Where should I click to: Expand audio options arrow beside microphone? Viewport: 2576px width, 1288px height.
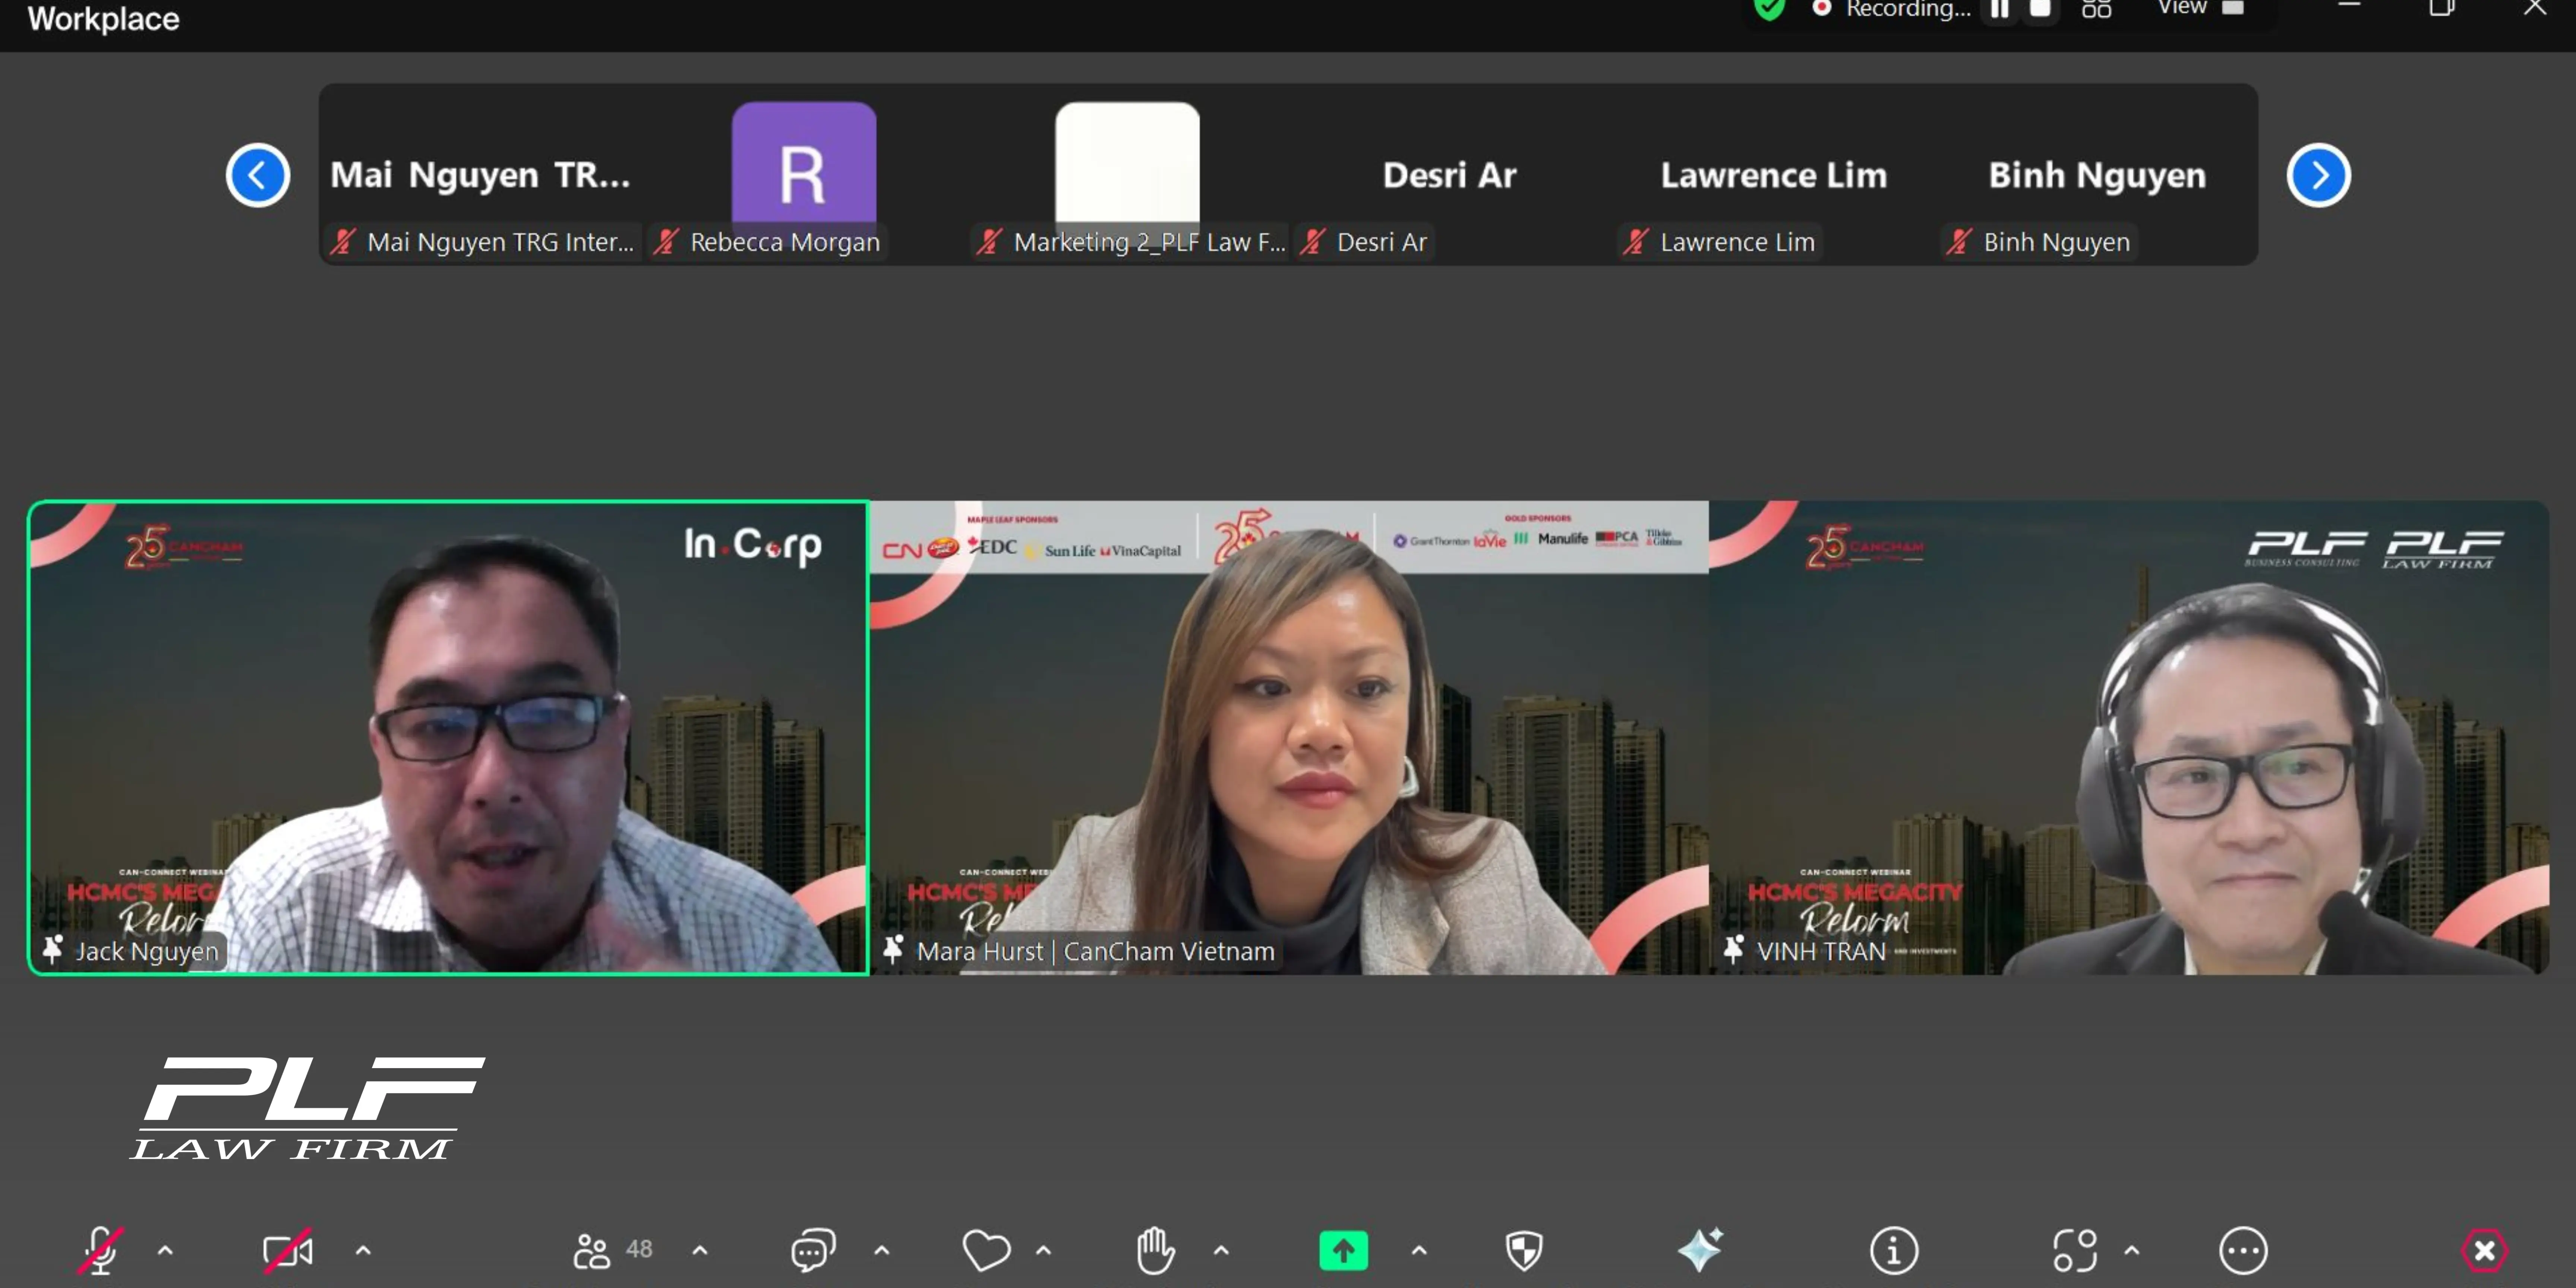166,1250
